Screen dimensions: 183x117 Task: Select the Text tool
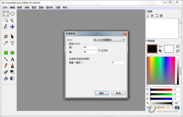pos(12,59)
